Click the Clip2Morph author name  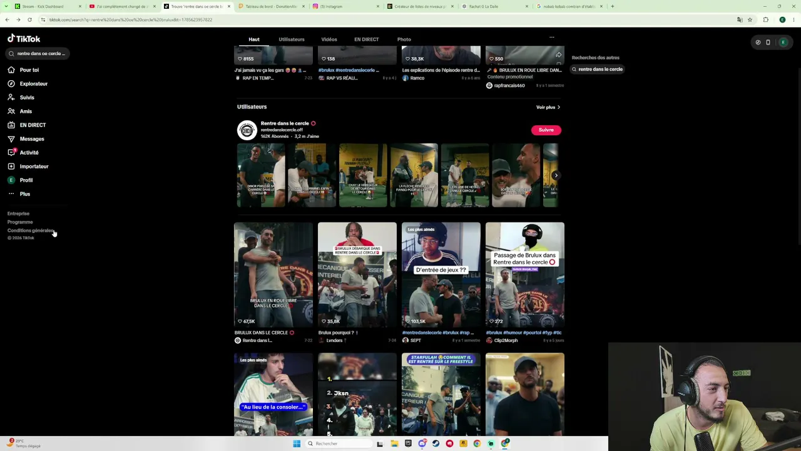[x=506, y=341]
